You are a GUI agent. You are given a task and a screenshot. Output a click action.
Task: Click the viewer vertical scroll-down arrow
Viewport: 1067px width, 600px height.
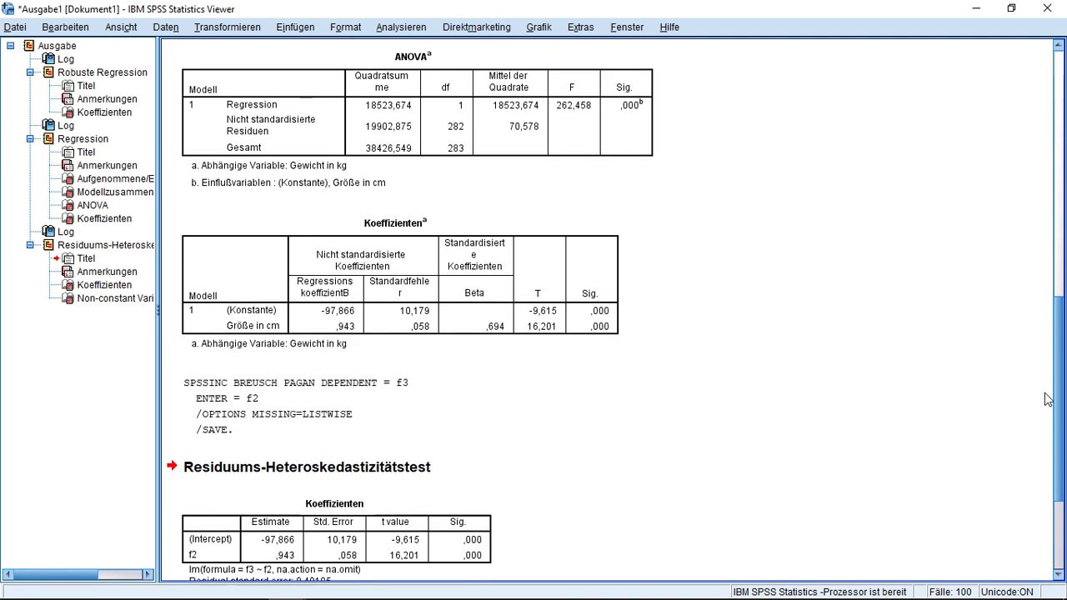coord(1059,574)
